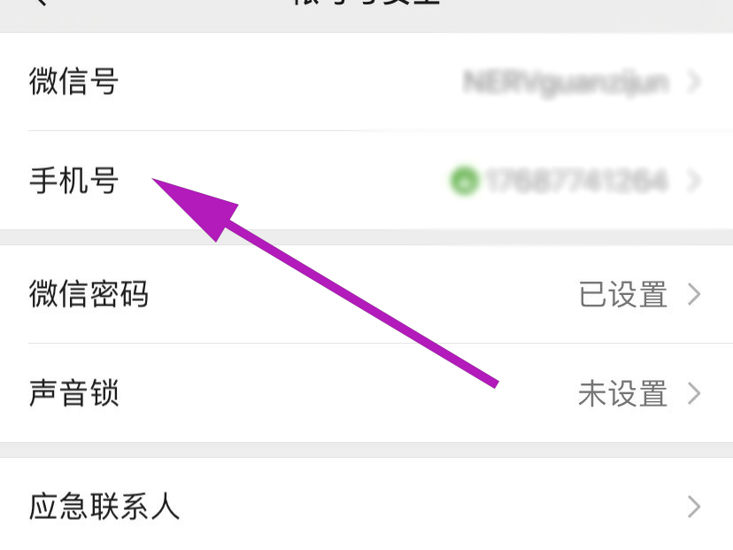
Task: Tap the chevron on the 微信号 row
Action: (x=695, y=81)
